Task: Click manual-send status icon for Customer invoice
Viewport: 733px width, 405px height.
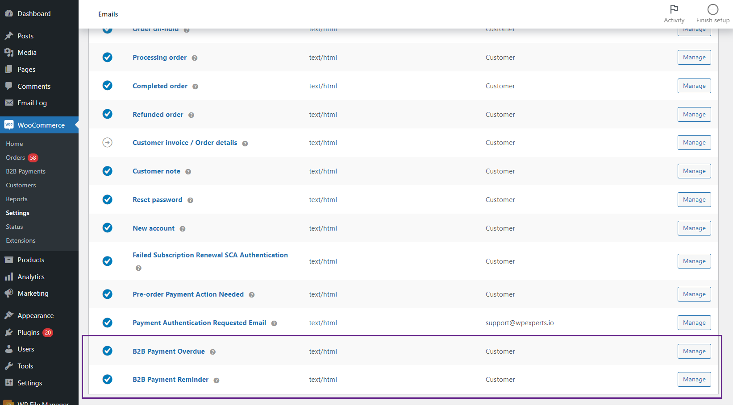Action: tap(108, 142)
